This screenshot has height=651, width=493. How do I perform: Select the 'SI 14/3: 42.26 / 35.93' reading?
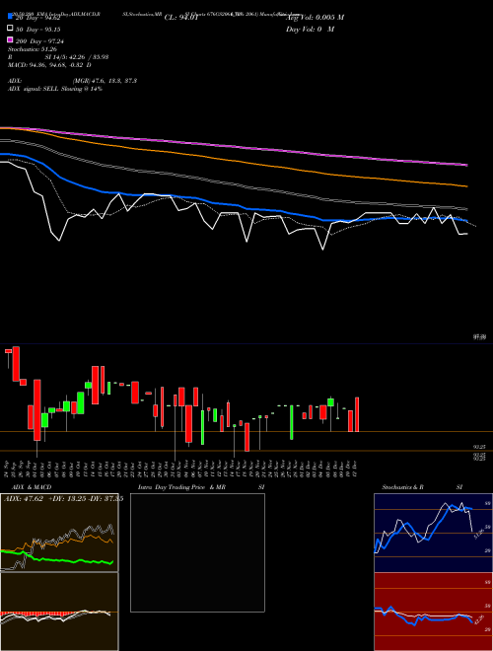(77, 57)
